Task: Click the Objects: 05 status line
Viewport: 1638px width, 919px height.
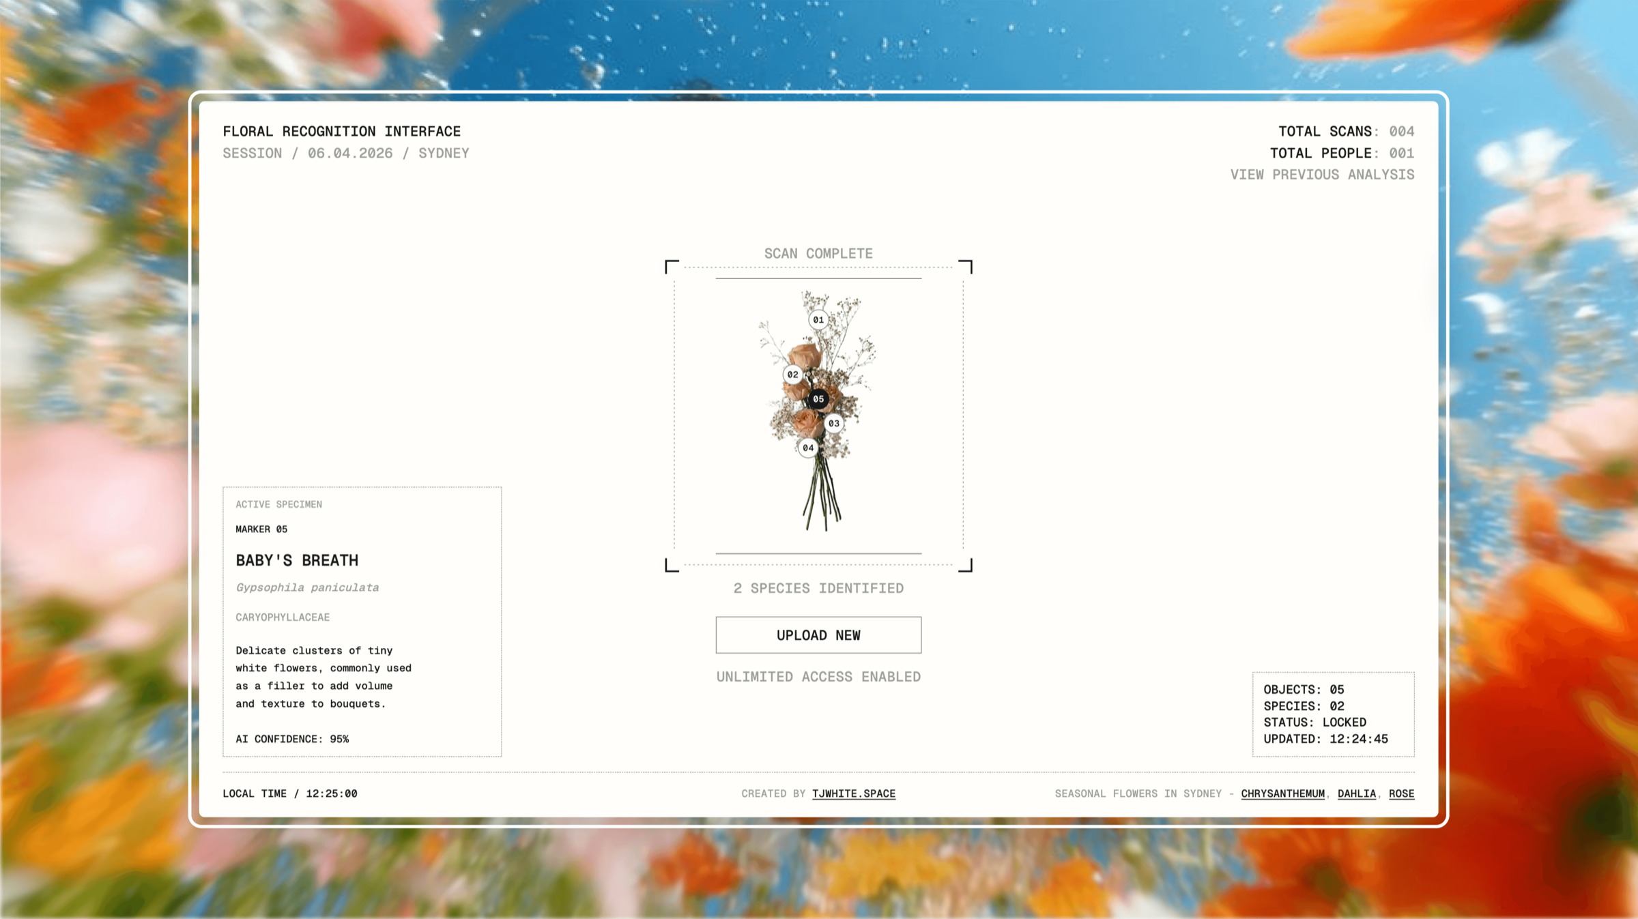Action: click(1304, 689)
